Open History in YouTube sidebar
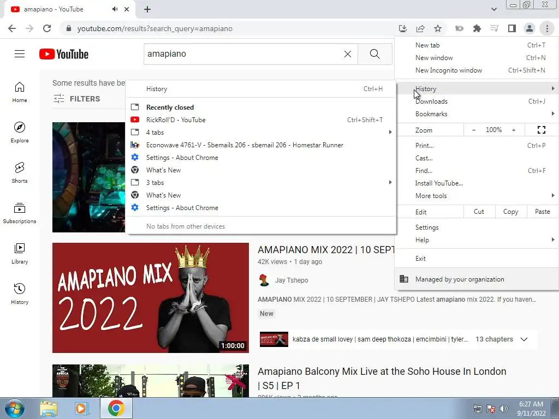Screen dimensions: 559x419 pyautogui.click(x=20, y=294)
